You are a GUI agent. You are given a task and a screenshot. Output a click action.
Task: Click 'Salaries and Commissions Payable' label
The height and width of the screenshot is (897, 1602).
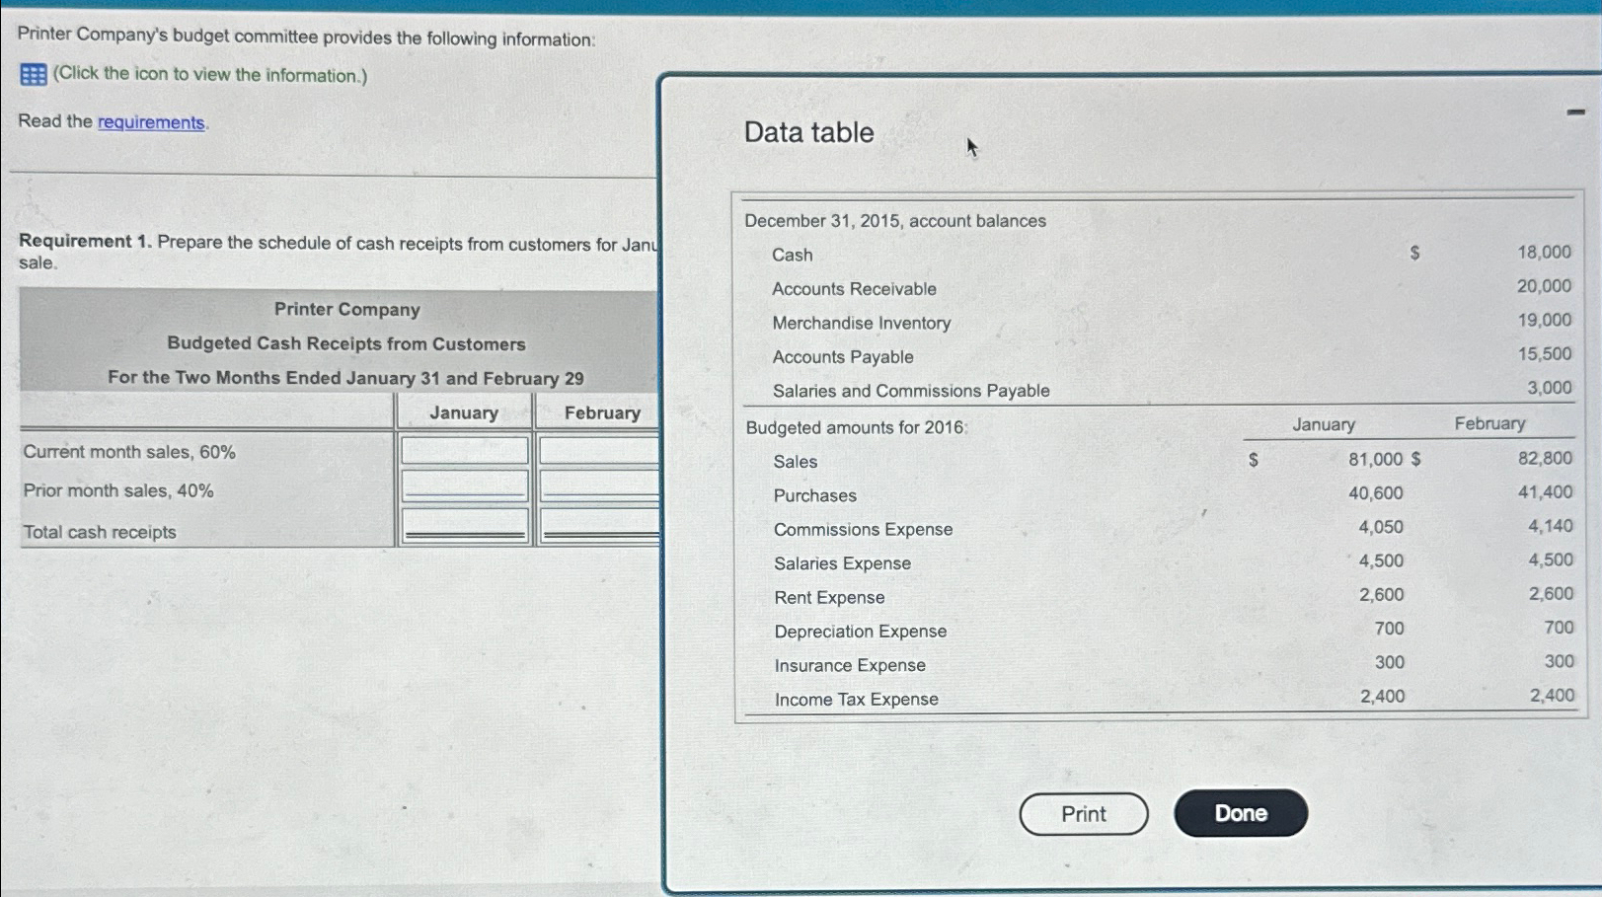911,391
